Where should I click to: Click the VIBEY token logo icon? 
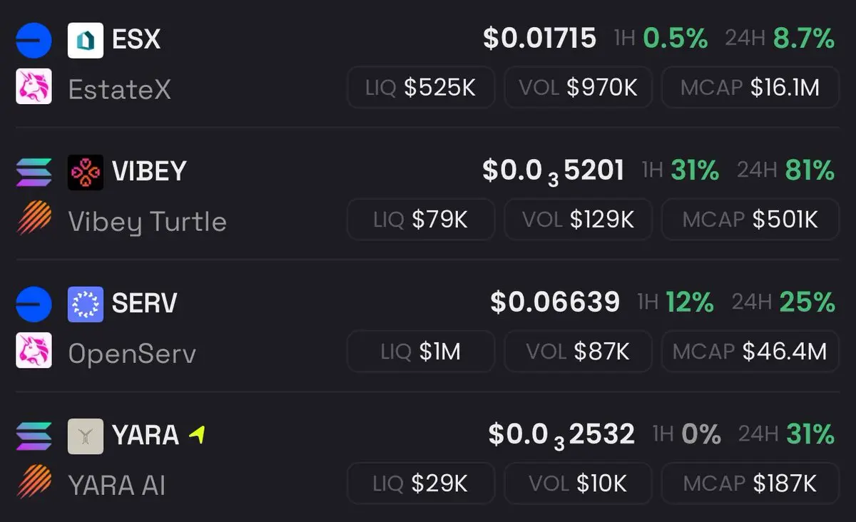(x=86, y=172)
